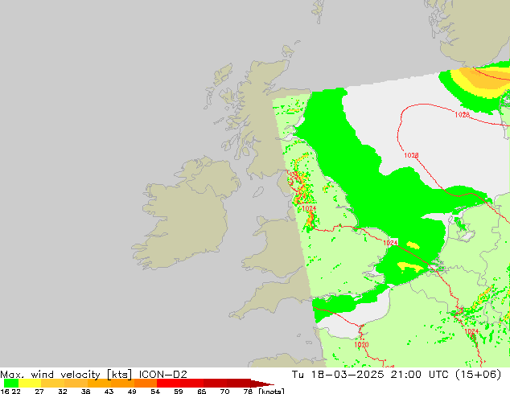Click the 'ICON-D2' model name text
Screen dimensions: 510x394
(x=163, y=375)
